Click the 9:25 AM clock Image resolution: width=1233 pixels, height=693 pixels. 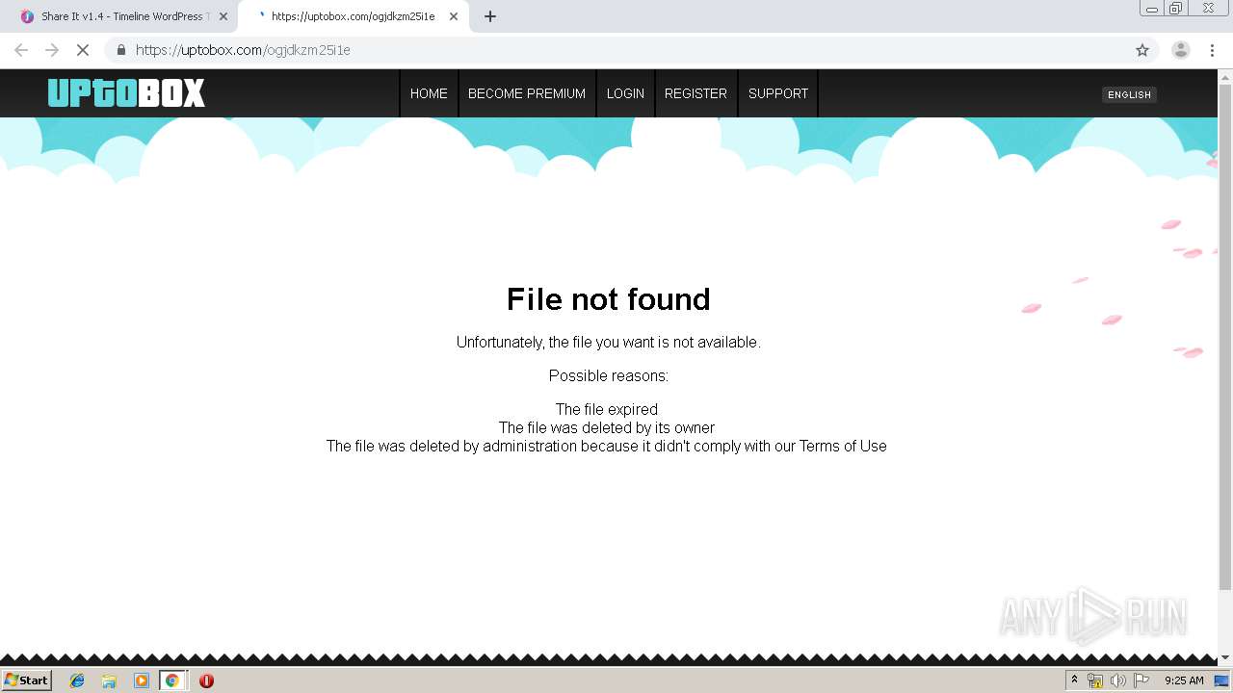coord(1184,680)
